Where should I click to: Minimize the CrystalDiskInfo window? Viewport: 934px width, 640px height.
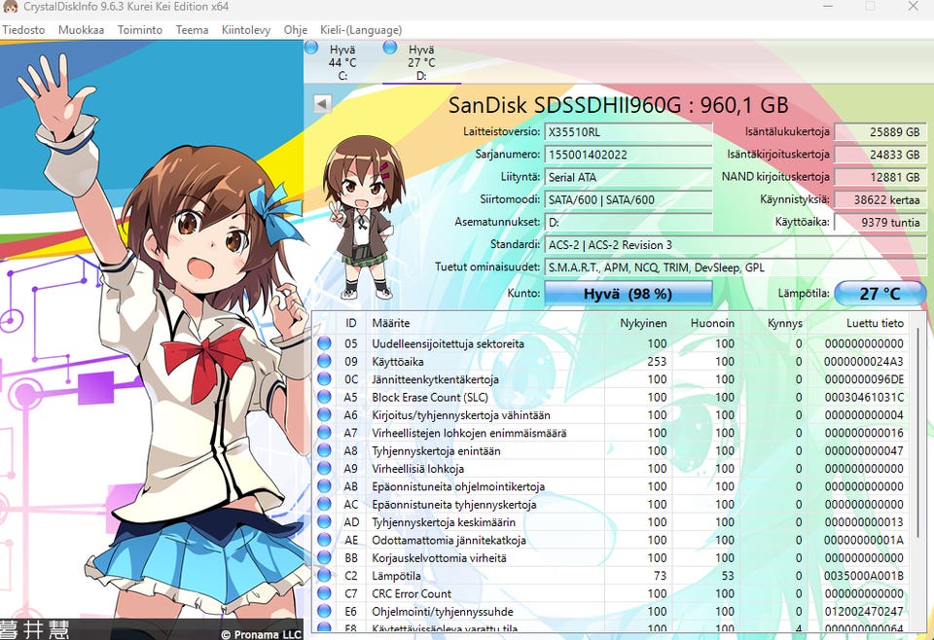pyautogui.click(x=828, y=7)
